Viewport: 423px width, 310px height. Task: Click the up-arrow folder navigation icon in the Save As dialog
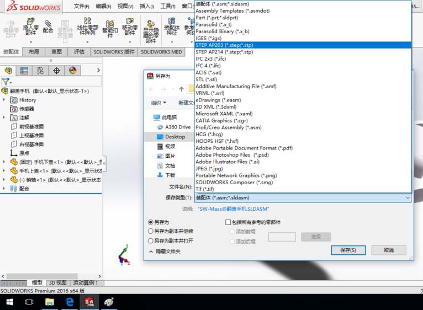pyautogui.click(x=181, y=89)
